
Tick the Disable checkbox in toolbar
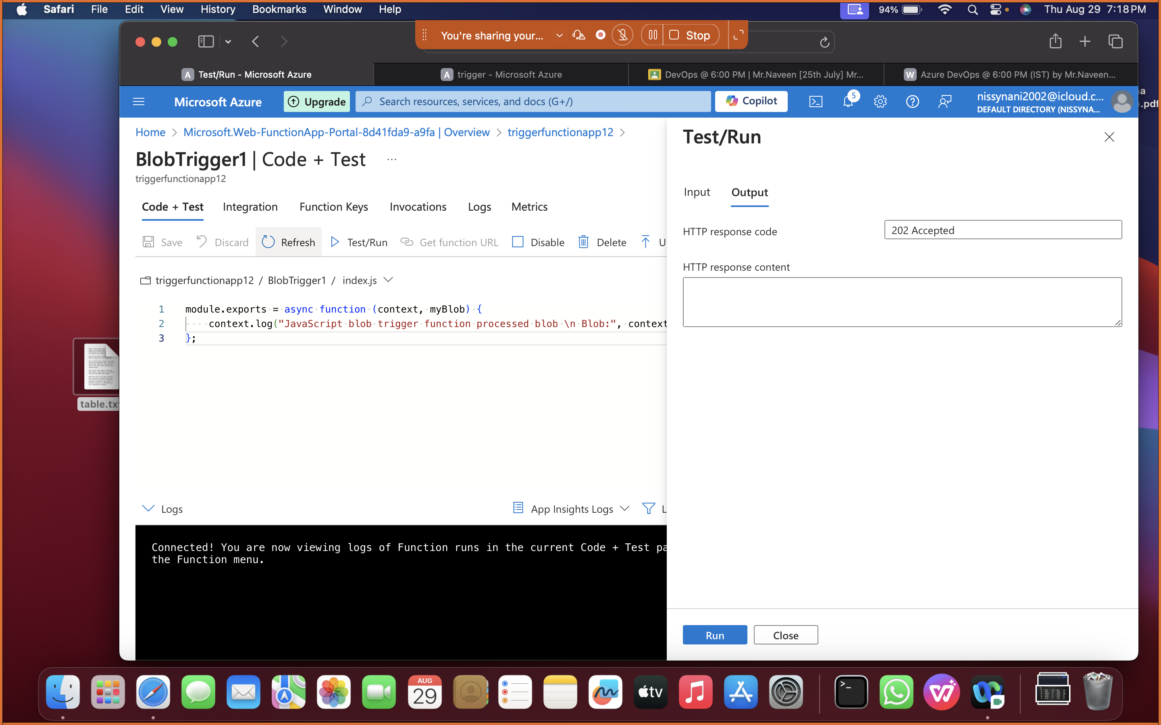(518, 242)
